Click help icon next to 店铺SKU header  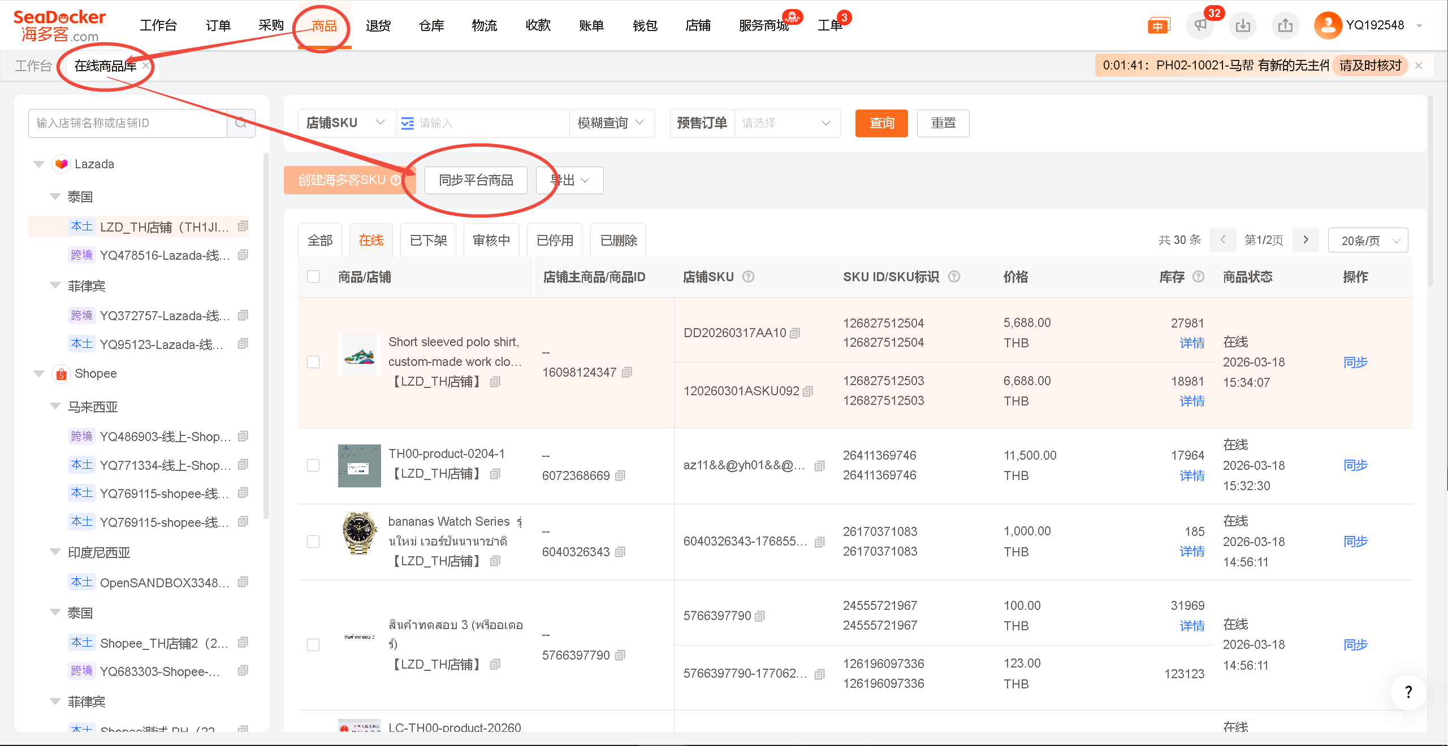(x=748, y=277)
